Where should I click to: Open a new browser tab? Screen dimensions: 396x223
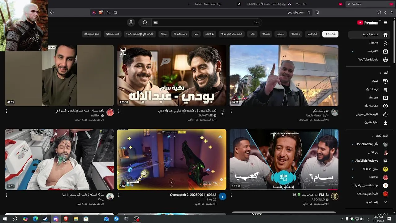coord(189,4)
